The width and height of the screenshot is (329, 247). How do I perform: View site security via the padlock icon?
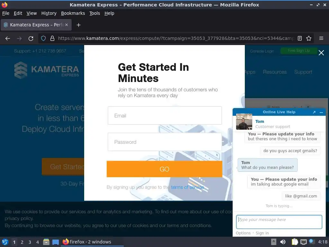pyautogui.click(x=52, y=39)
